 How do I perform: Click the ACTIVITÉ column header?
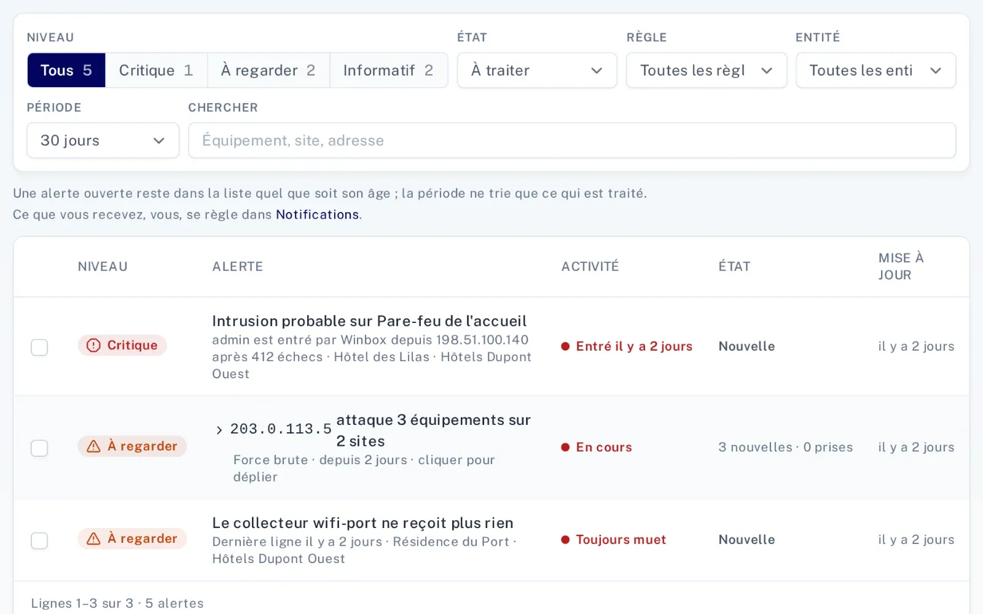pyautogui.click(x=590, y=266)
